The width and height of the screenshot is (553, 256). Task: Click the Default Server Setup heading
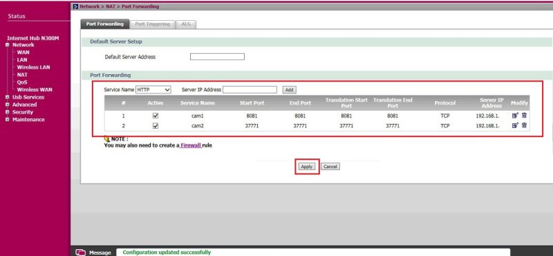116,42
